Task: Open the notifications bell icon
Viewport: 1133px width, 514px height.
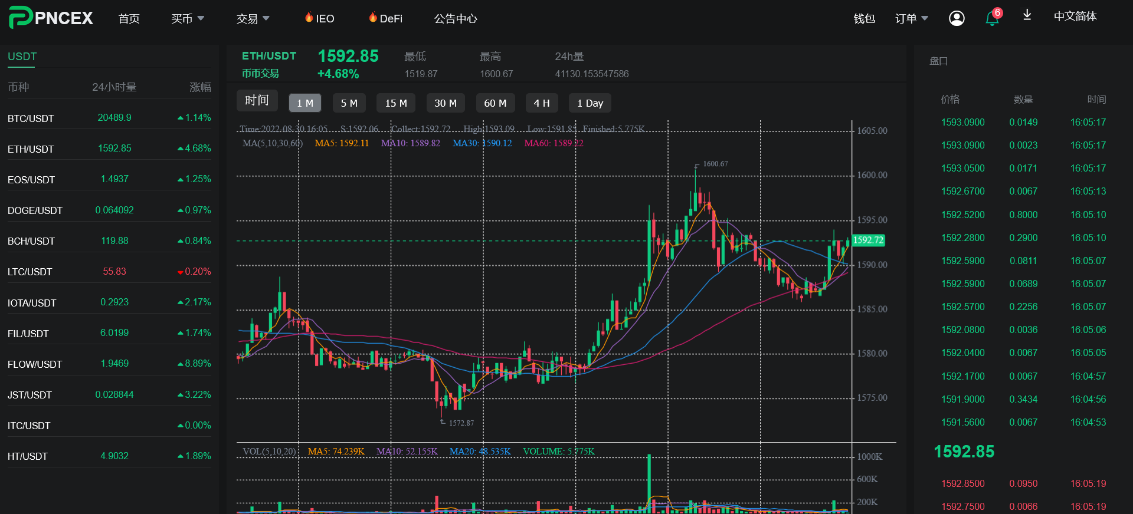Action: [991, 19]
